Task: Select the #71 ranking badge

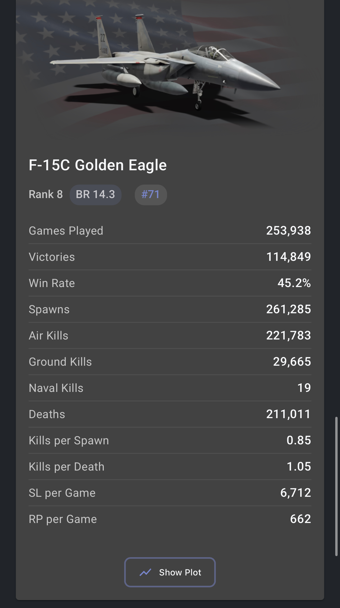Action: coord(151,195)
